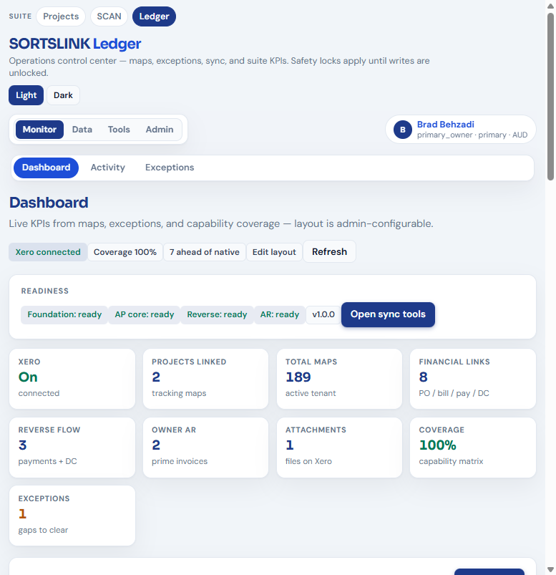Viewport: 556px width, 575px height.
Task: Click the Reverse: ready badge
Action: [217, 314]
